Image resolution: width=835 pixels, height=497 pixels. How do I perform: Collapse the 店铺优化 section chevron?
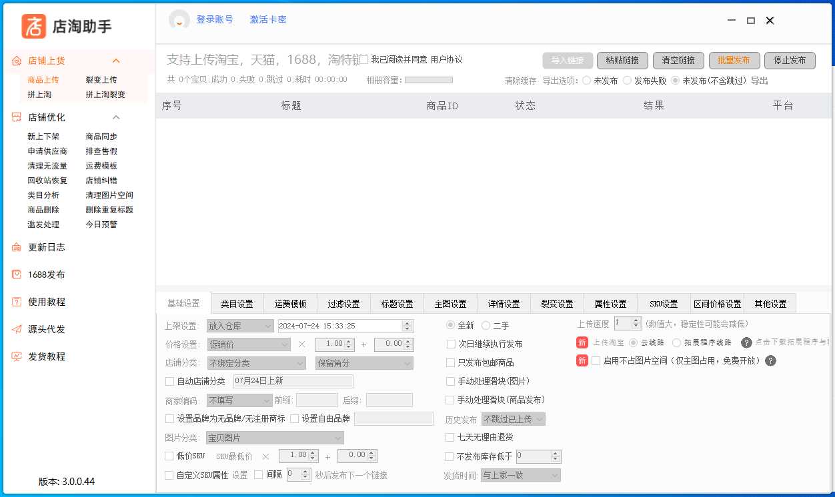tap(117, 117)
